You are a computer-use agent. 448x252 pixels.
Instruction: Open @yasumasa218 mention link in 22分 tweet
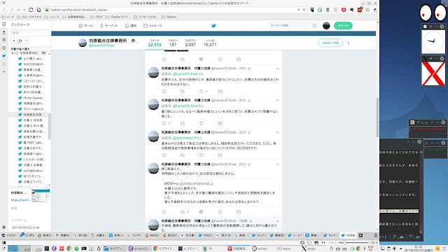185,138
